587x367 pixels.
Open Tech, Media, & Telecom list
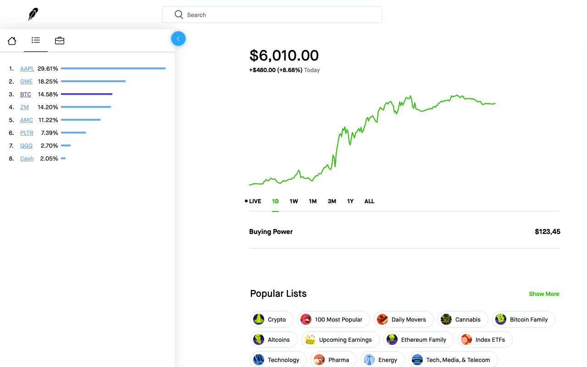(453, 360)
